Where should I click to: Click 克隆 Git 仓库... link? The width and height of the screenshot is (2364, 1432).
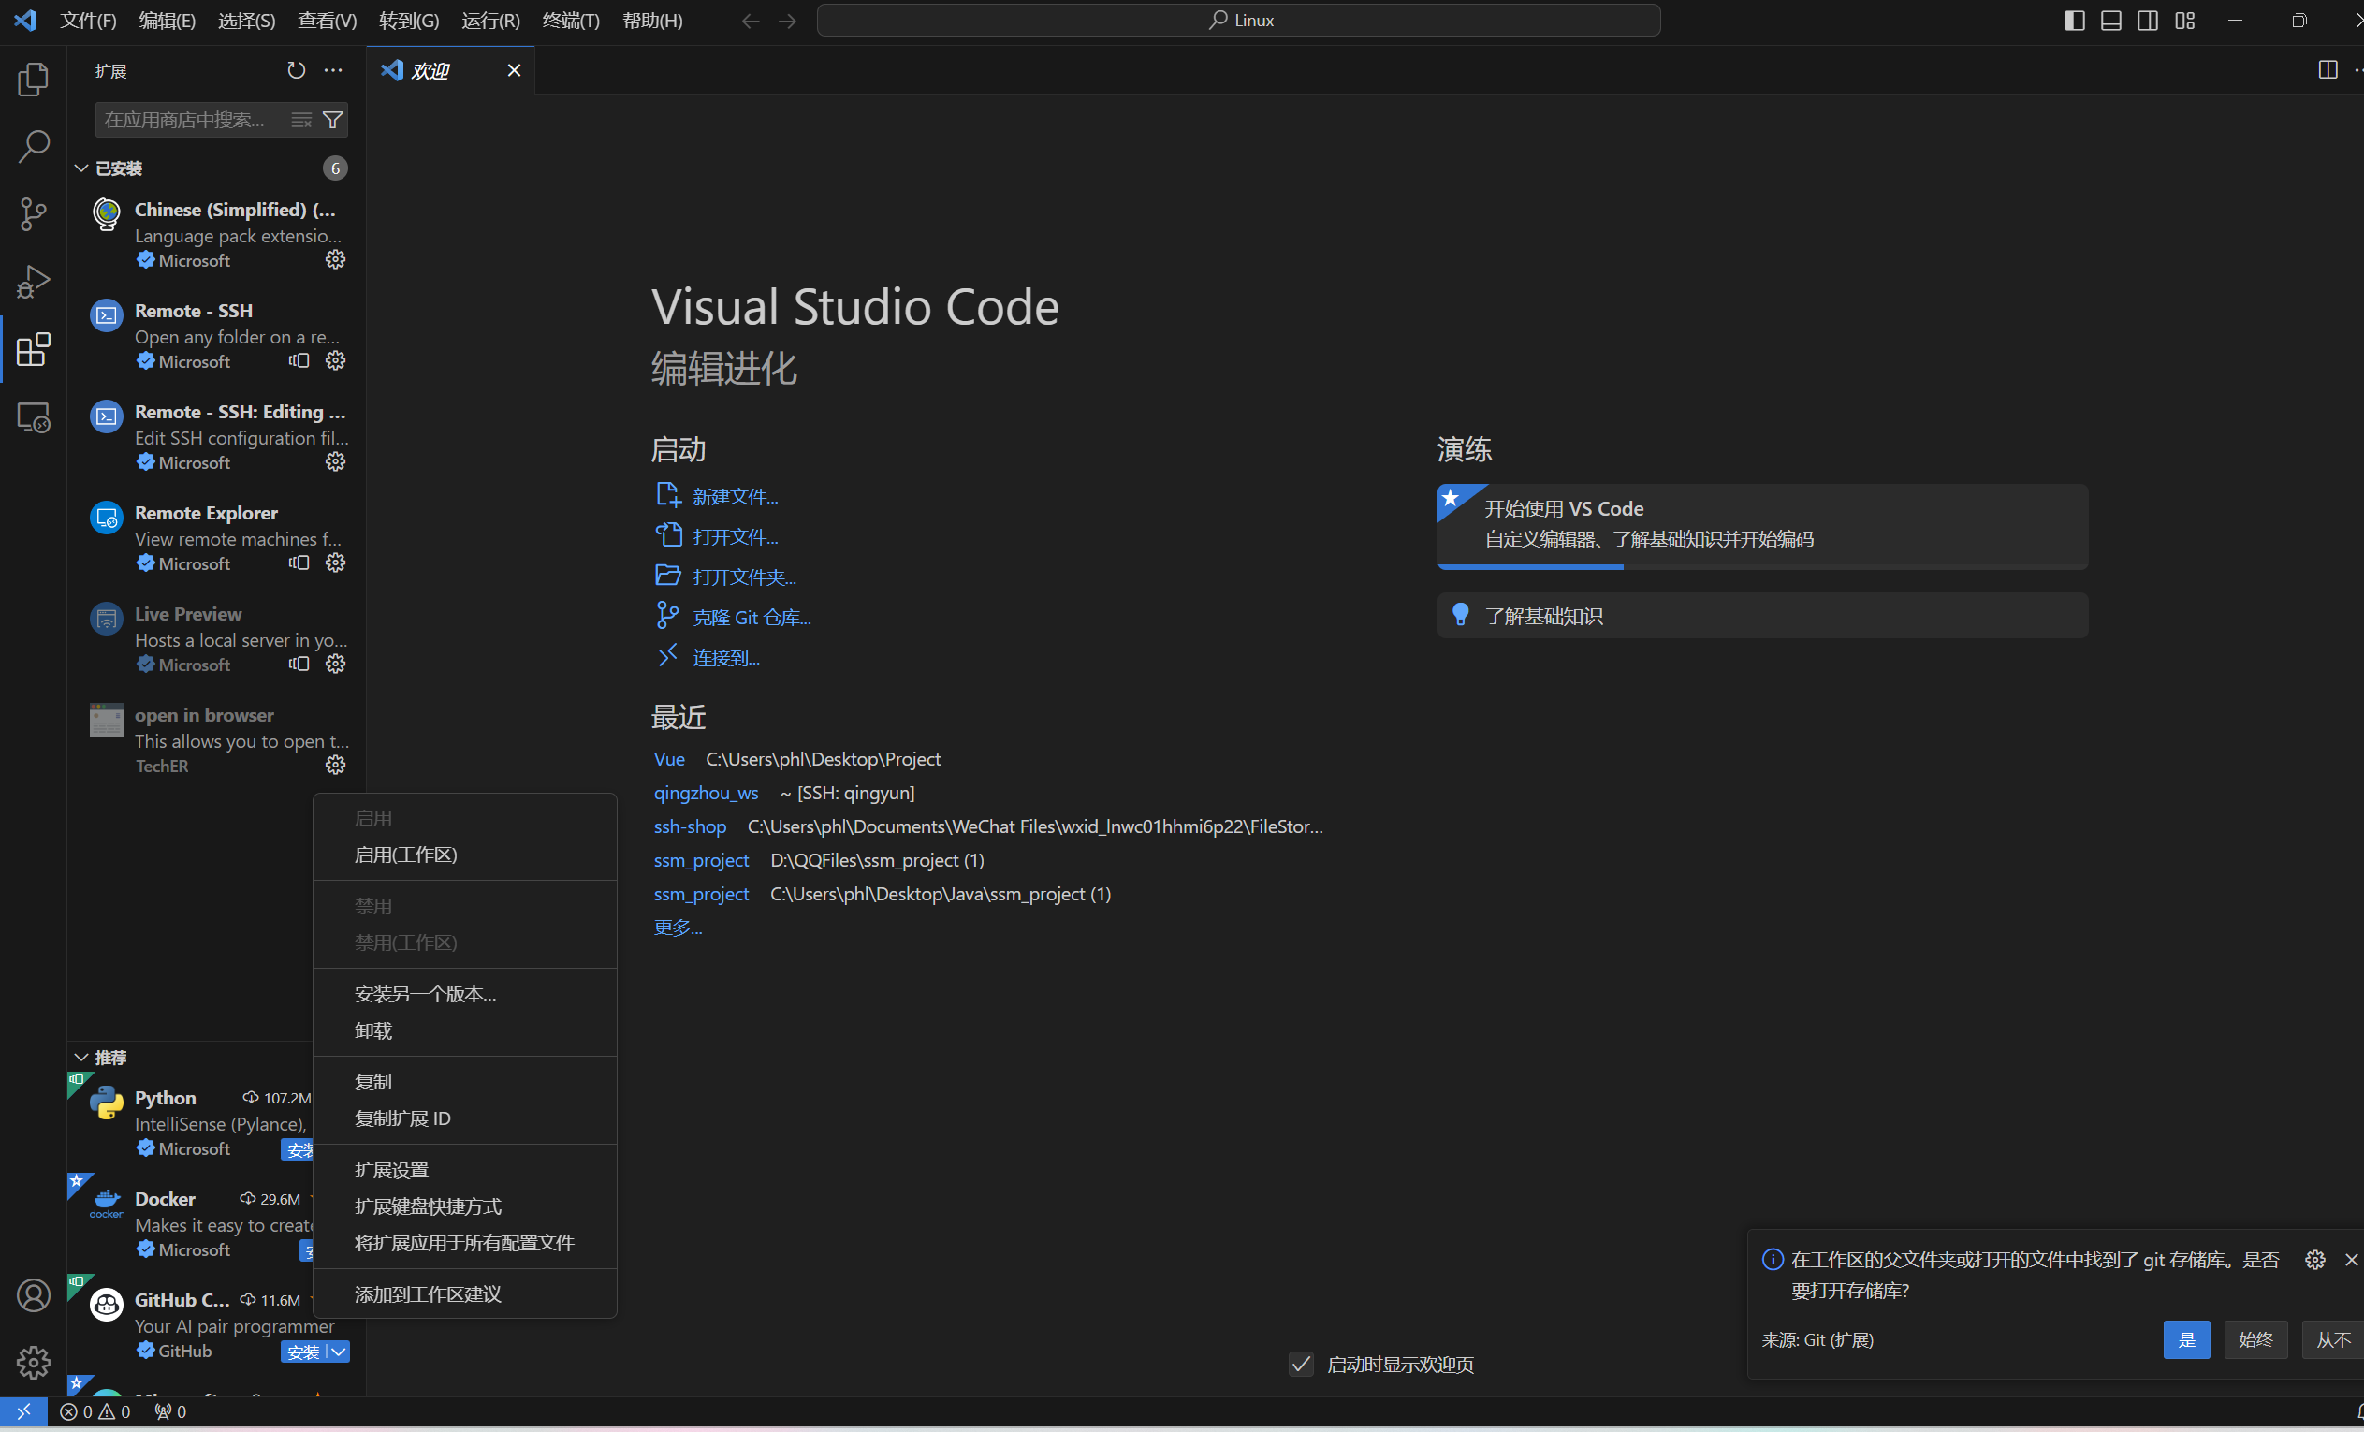(x=752, y=617)
